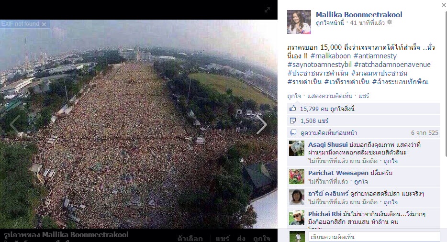Open Asagi Shusui commenter profile
This screenshot has width=447, height=242.
328,144
